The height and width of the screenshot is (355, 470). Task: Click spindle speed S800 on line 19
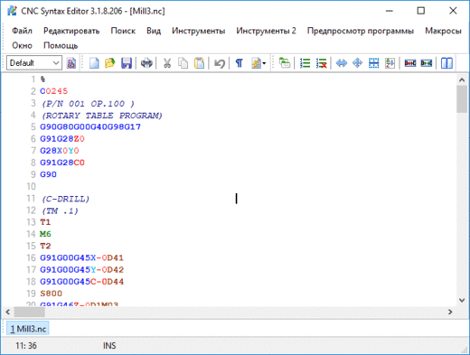51,294
